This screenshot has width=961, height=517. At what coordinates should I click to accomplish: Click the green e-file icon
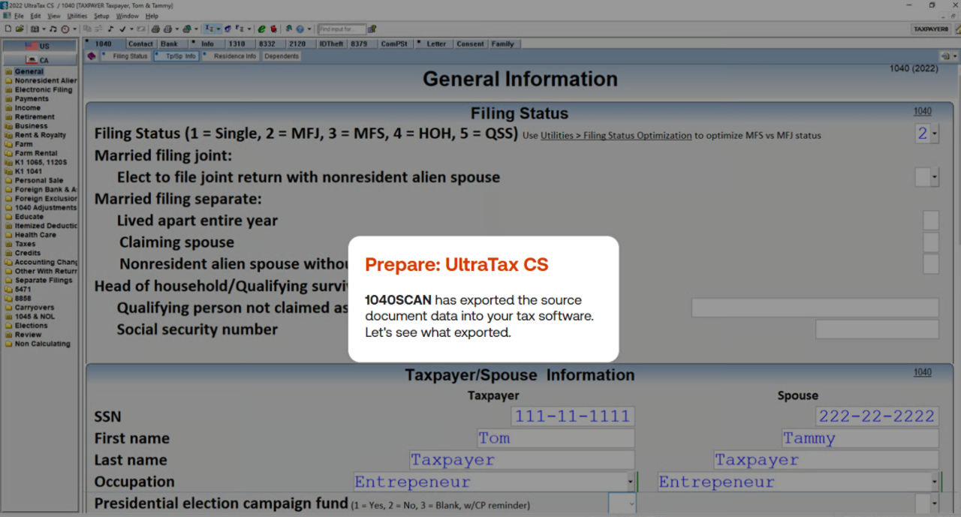pos(261,29)
